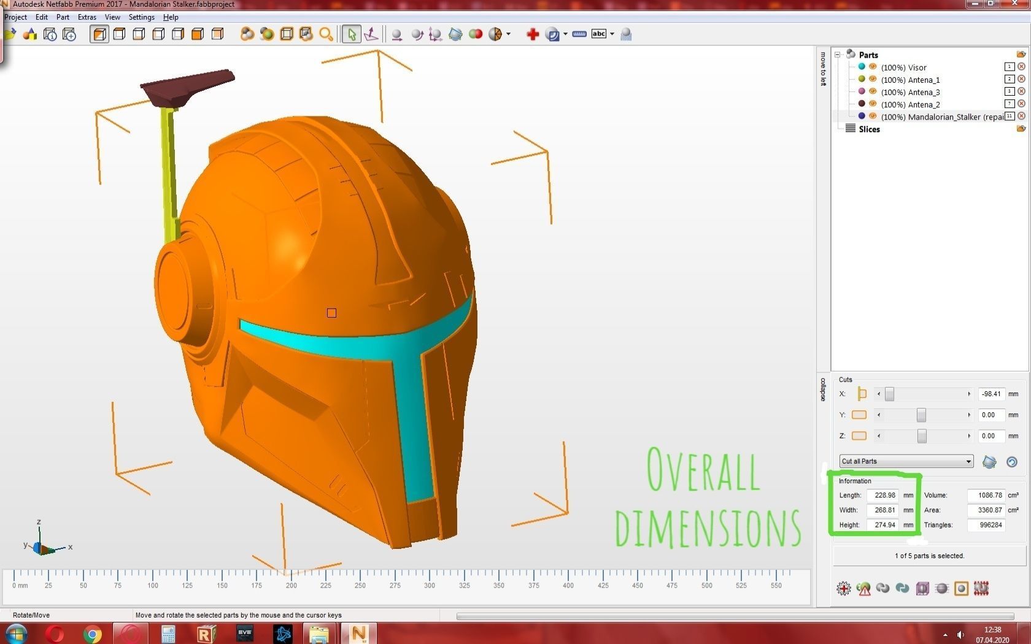Open the dropdown arrow next to the blue disc tool

point(565,34)
